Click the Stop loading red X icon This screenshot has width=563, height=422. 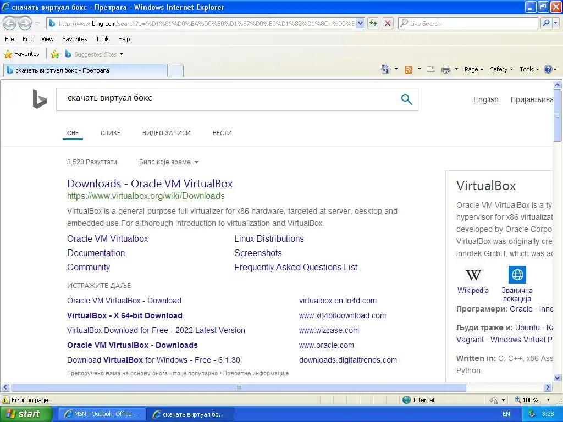click(388, 24)
